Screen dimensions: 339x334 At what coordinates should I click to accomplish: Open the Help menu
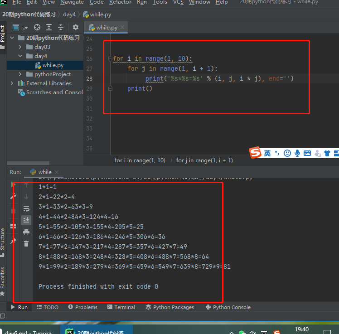(222, 2)
